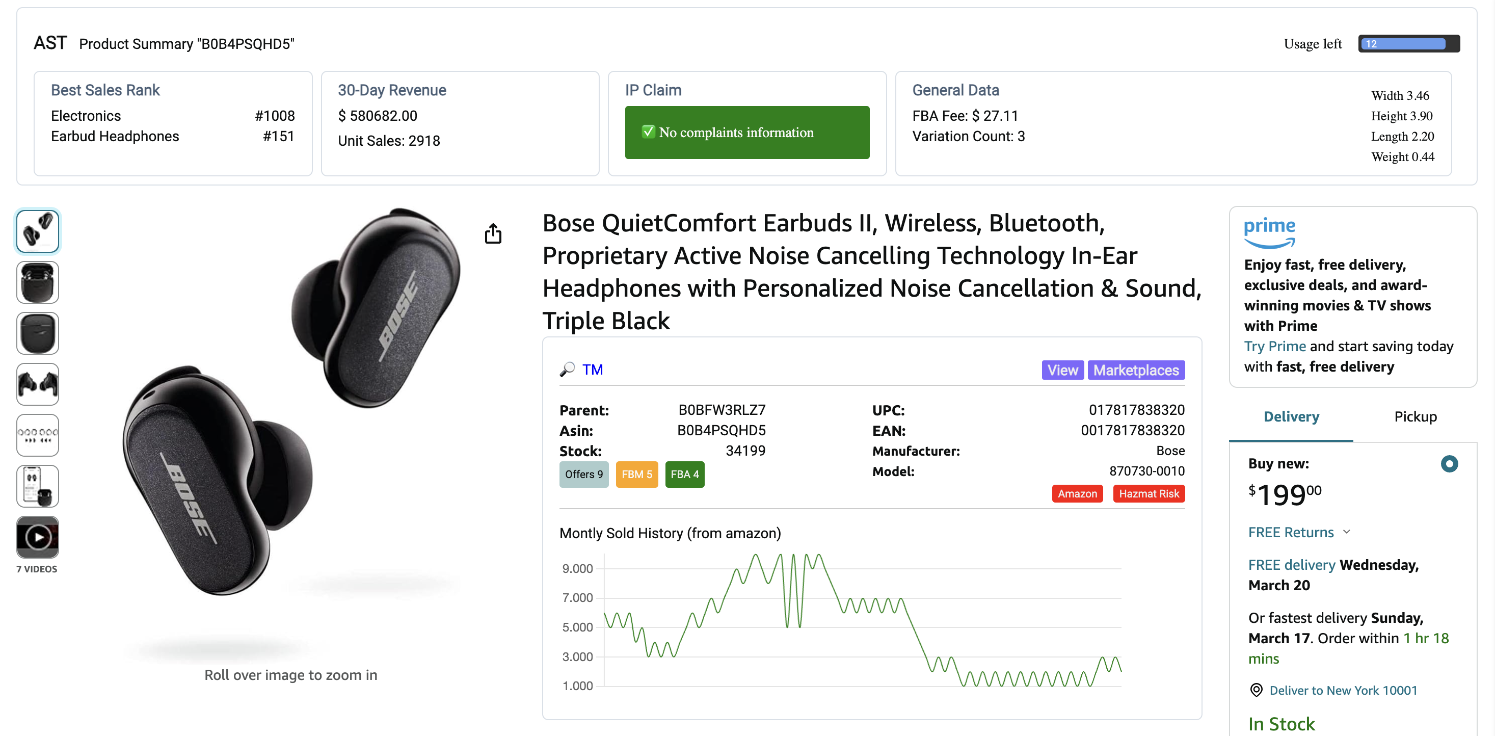Click the Stock value 34199
This screenshot has width=1495, height=736.
[745, 451]
